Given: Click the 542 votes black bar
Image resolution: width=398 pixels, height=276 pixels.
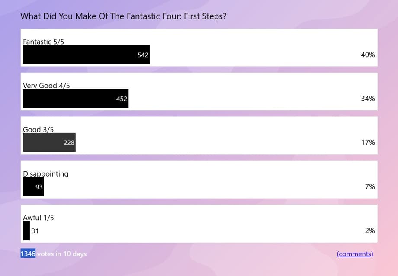Looking at the screenshot, I should tap(86, 55).
